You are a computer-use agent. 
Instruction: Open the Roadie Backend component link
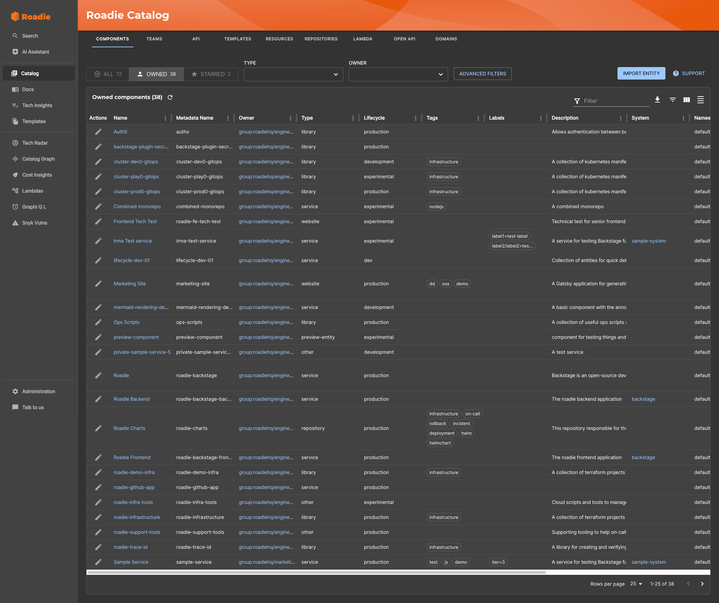(131, 399)
